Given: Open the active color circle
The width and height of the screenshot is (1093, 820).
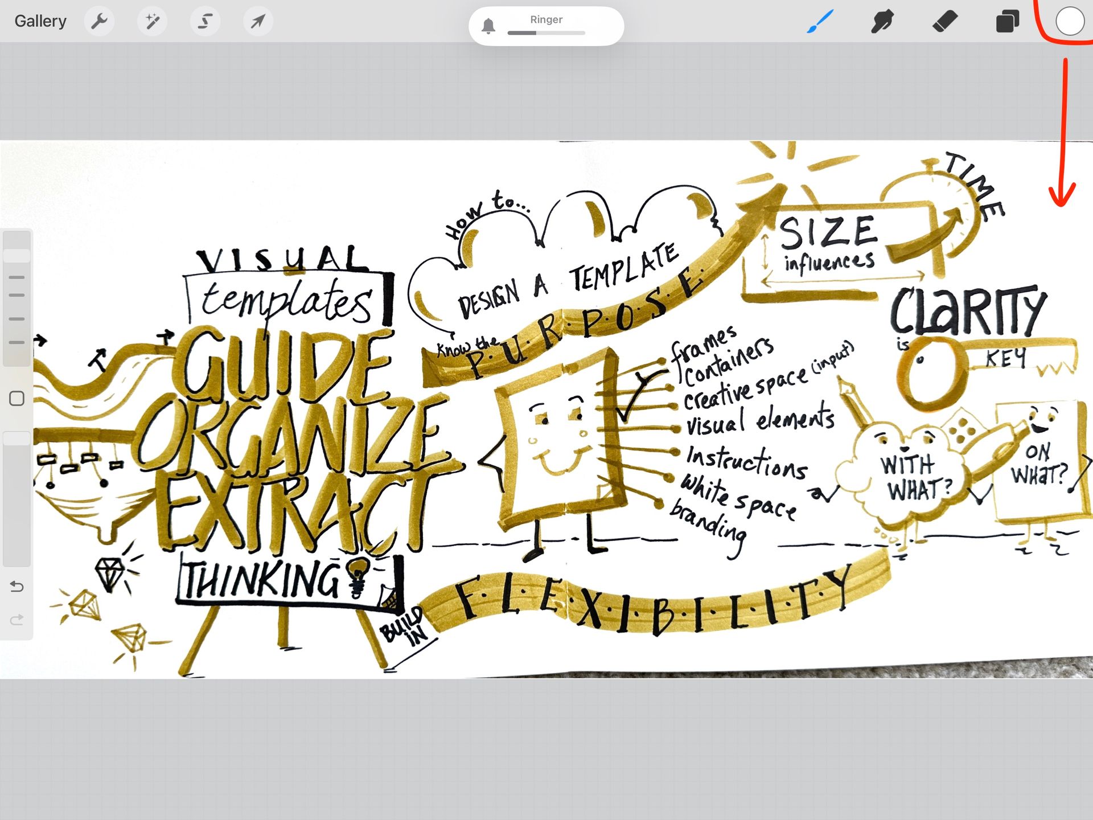Looking at the screenshot, I should 1069,22.
